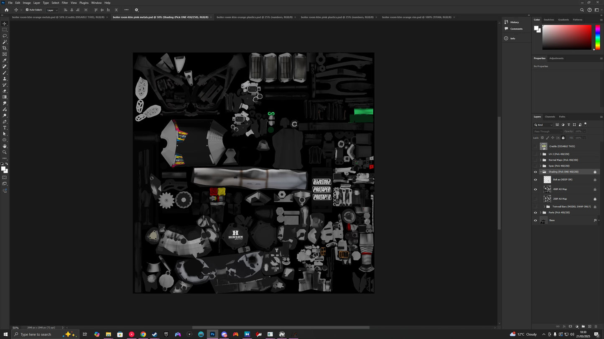Expand the Parts (Pick 450/250) group
Image resolution: width=604 pixels, height=339 pixels.
tap(540, 213)
